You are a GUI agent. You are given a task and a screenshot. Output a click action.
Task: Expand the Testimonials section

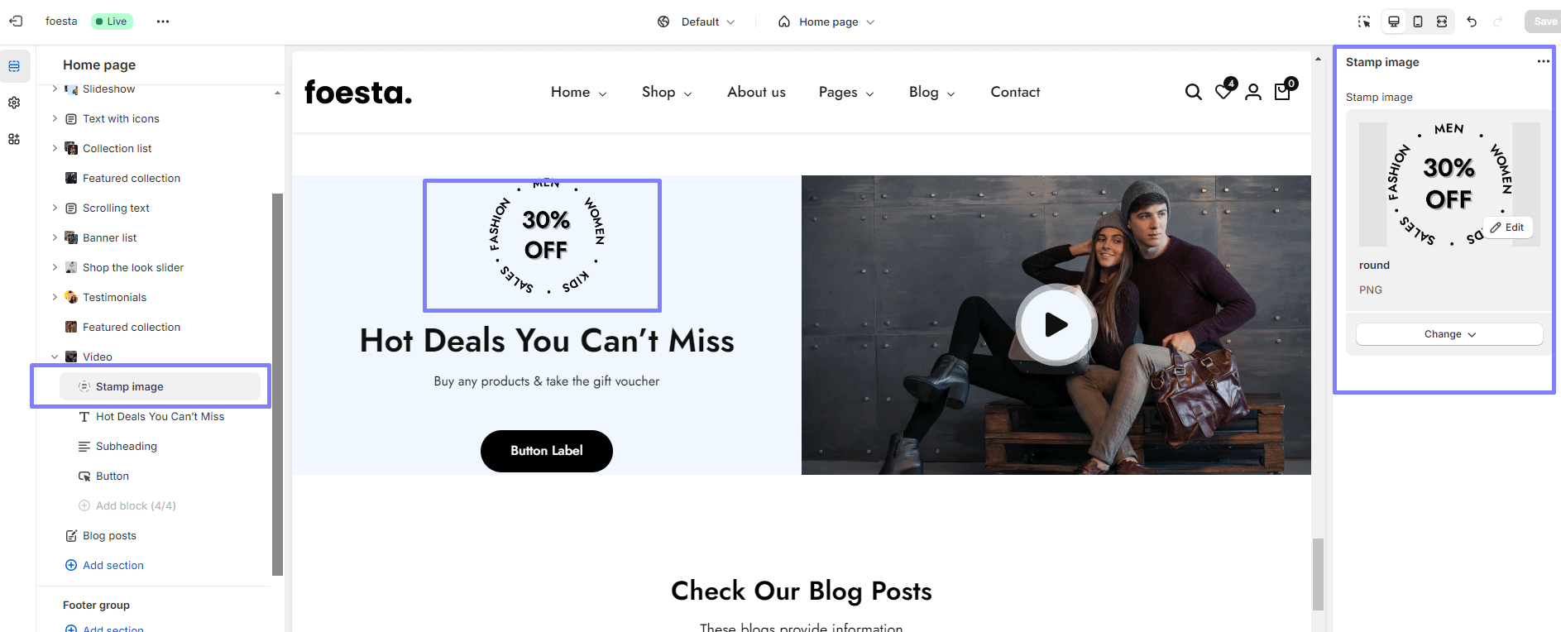click(55, 297)
